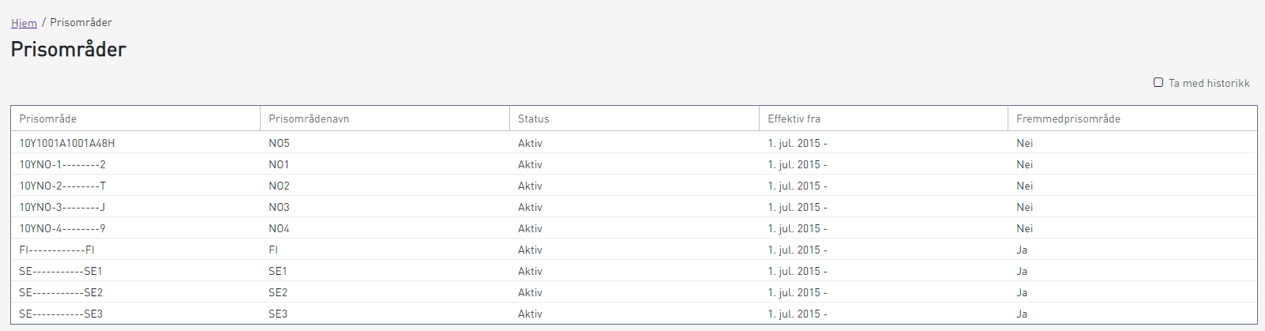Click the NO5 price area name cell

coord(279,143)
